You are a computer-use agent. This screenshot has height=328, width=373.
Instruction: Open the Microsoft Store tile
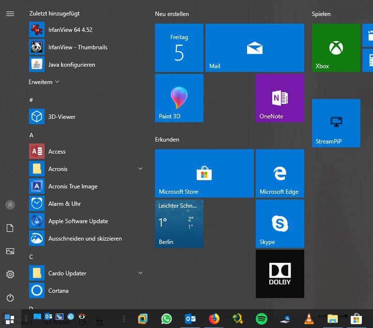point(204,173)
